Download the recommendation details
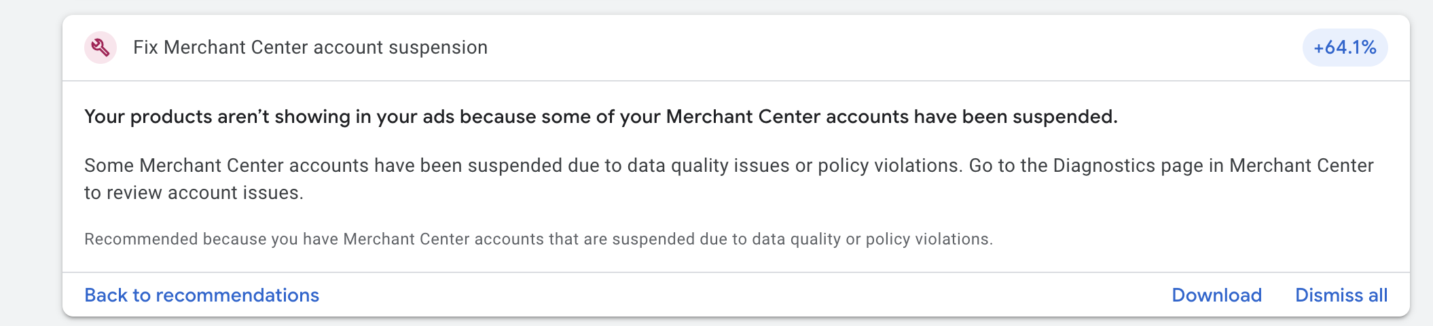The image size is (1433, 326). pos(1216,295)
